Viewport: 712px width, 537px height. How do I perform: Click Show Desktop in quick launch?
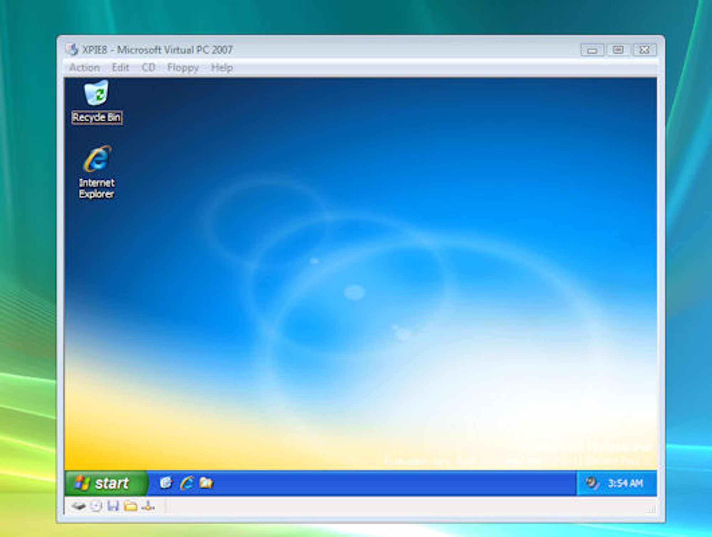[166, 483]
